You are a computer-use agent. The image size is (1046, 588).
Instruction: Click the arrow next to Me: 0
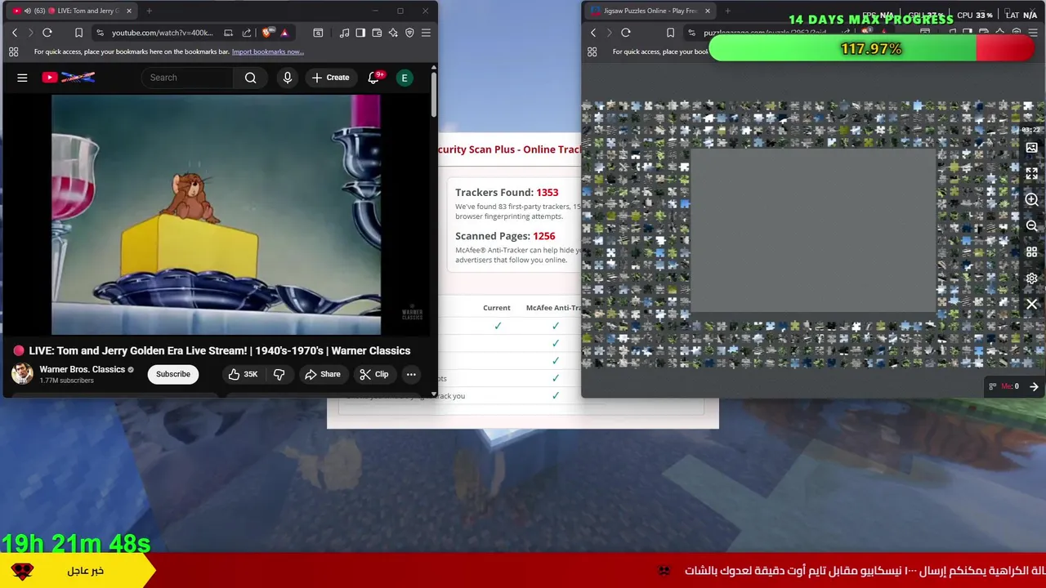pos(1034,386)
